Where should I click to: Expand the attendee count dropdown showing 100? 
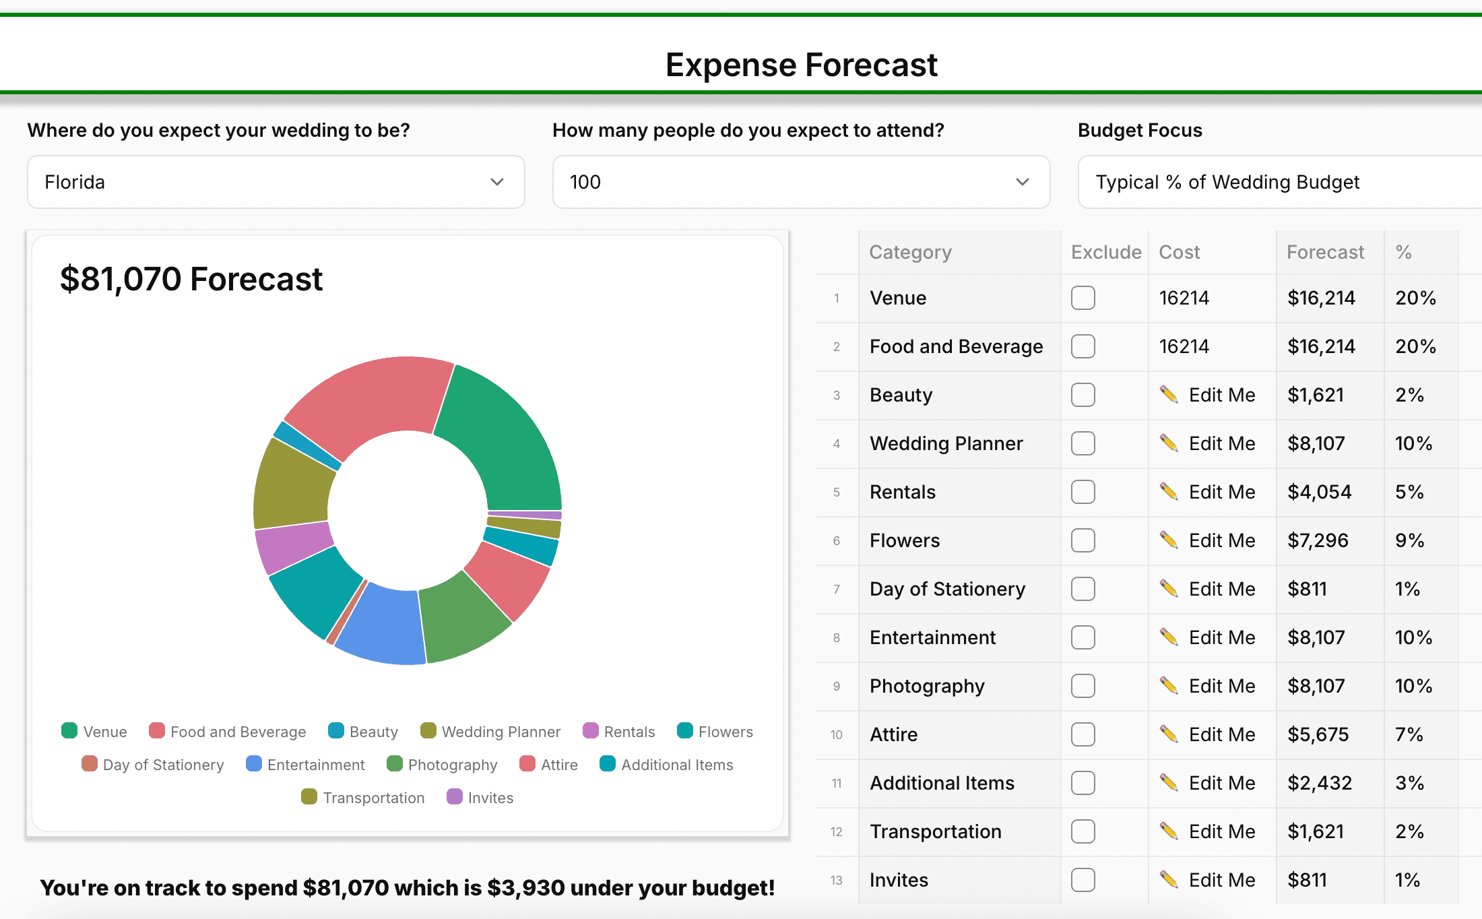(x=800, y=182)
